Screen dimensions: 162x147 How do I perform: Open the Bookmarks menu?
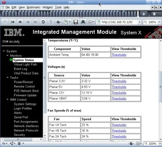34,7
